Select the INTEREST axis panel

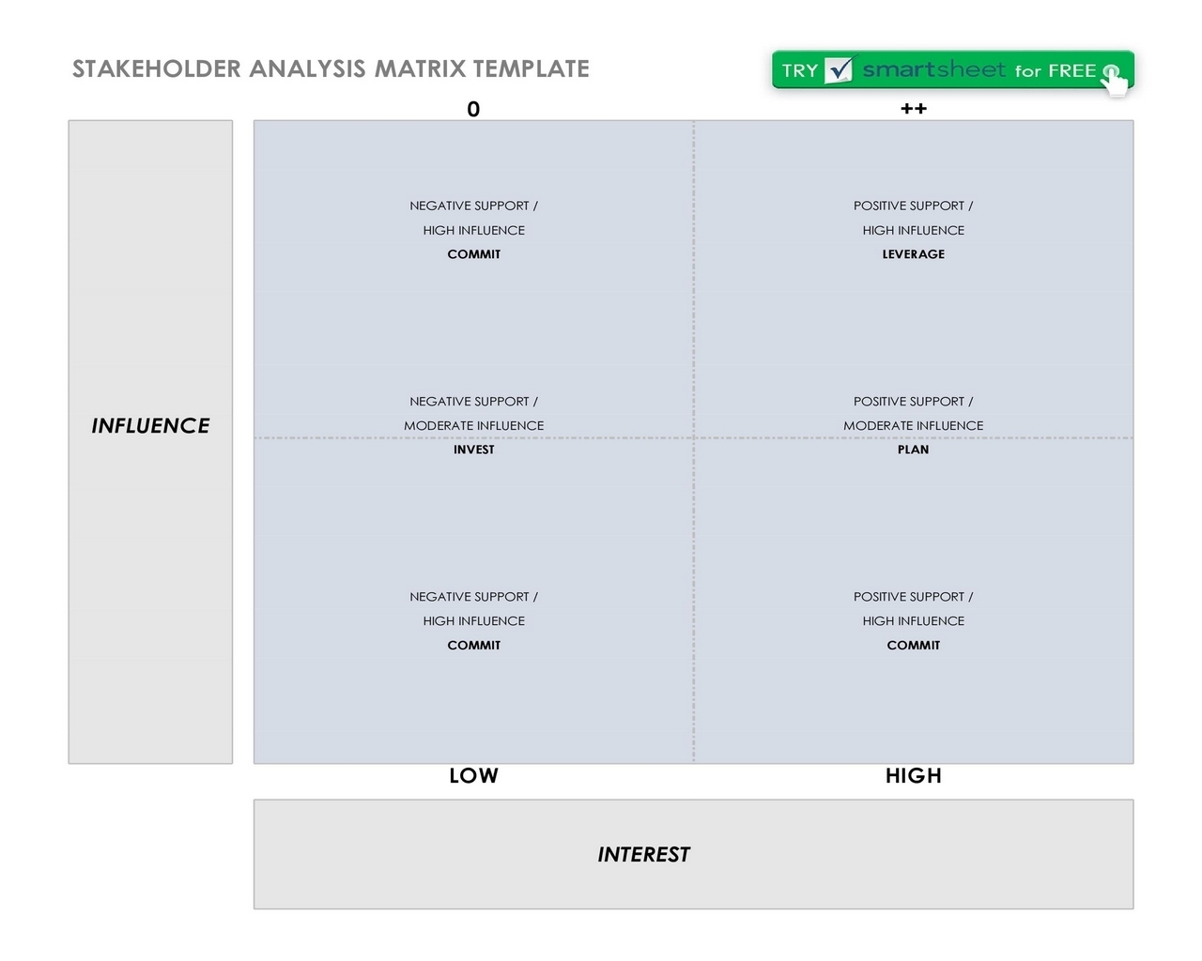tap(693, 854)
